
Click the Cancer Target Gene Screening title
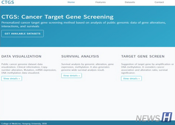coord(57,17)
